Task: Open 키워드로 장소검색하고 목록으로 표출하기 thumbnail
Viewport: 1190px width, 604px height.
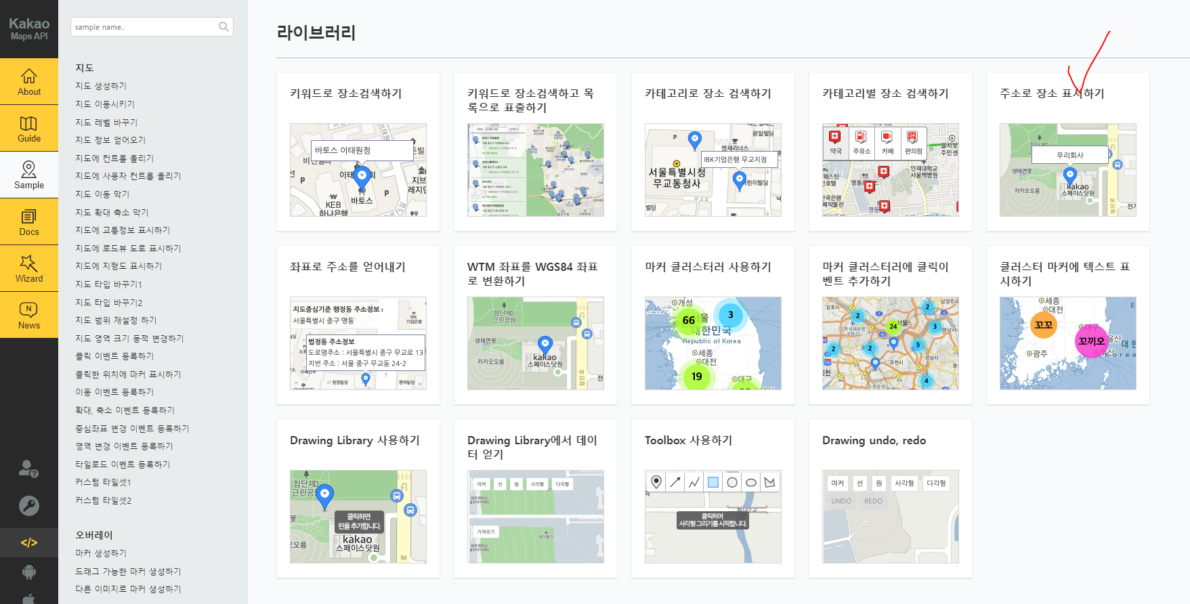Action: pyautogui.click(x=536, y=170)
